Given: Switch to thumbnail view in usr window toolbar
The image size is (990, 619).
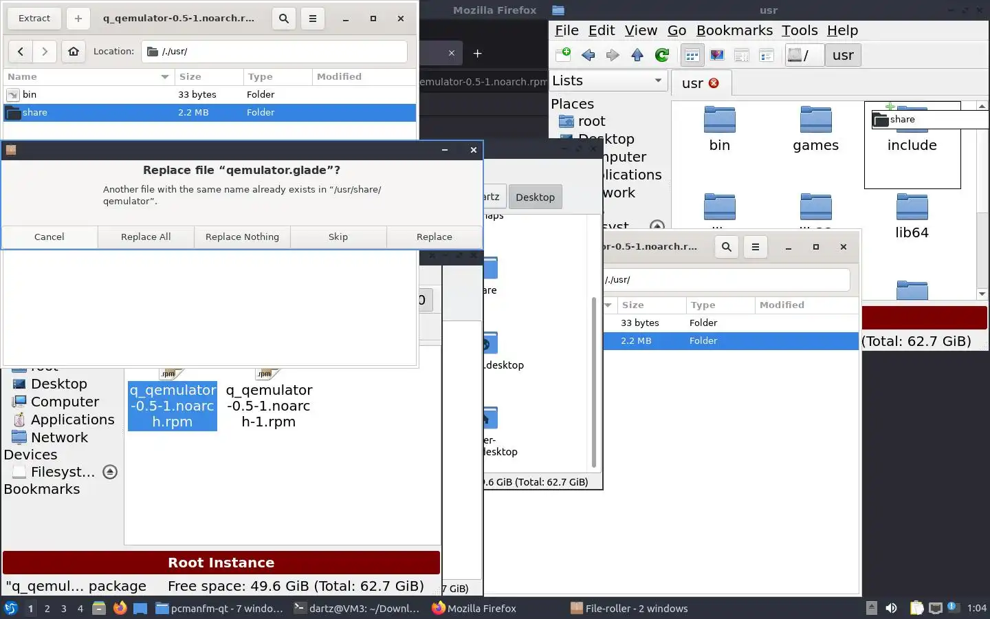Looking at the screenshot, I should coord(717,55).
